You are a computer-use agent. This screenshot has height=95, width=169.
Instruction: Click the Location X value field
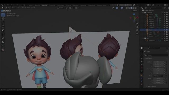tap(158, 62)
